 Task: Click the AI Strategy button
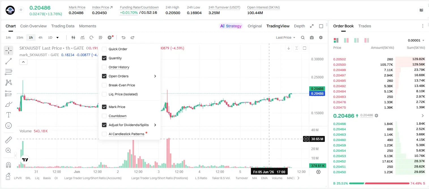click(231, 26)
